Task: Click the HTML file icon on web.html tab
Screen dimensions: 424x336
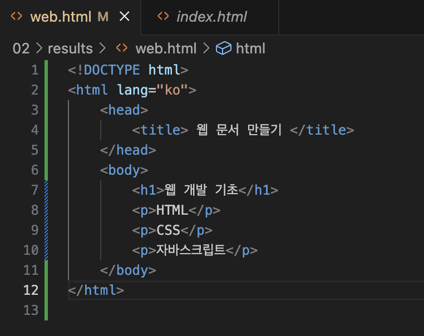Action: point(16,16)
